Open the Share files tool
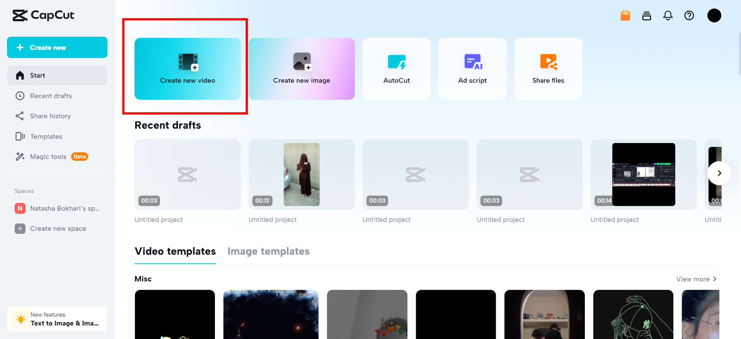 pos(548,69)
